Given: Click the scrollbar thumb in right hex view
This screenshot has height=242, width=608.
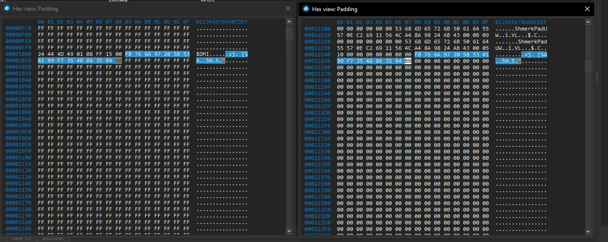Looking at the screenshot, I should click(588, 66).
